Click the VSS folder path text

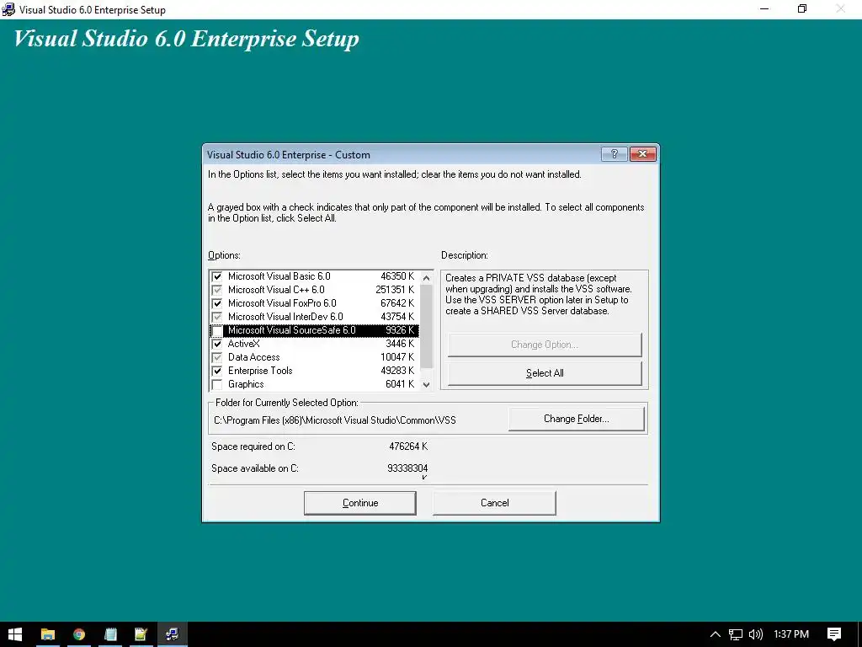pos(335,420)
